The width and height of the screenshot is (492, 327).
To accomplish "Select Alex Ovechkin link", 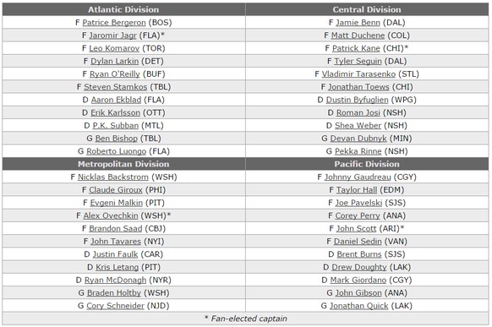I will 111,215.
